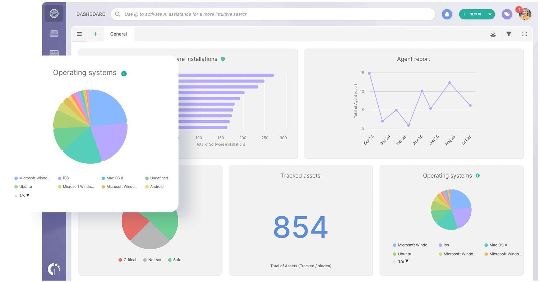Click the 854 tracked assets number

point(300,227)
